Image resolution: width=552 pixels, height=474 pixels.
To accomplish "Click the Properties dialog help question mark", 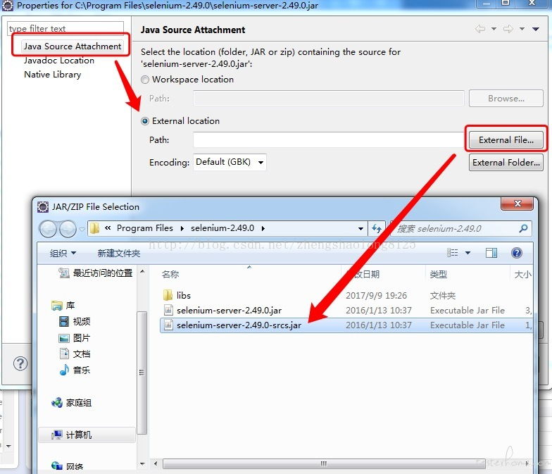I will pos(20,363).
